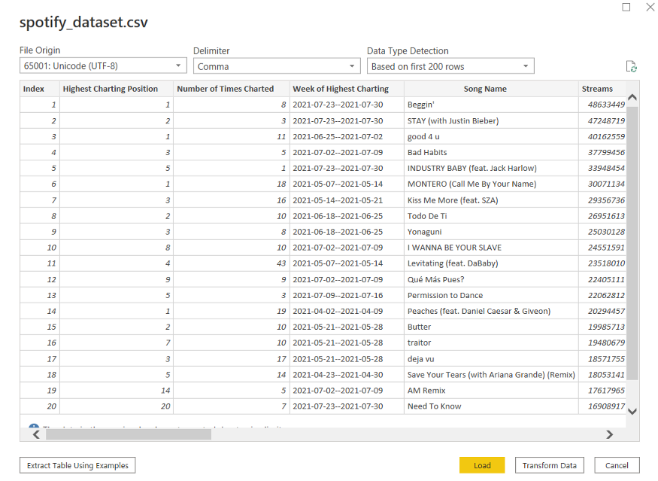Select the Song Name column header
The height and width of the screenshot is (481, 658).
point(487,88)
